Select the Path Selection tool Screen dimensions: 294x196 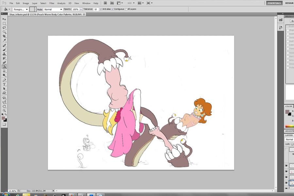4,89
